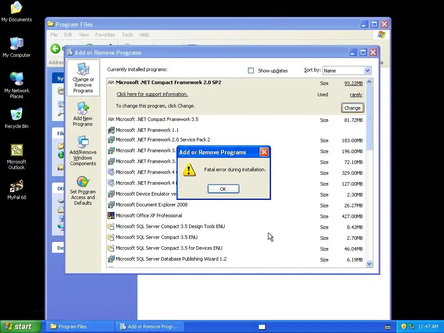Click the 427.00MB size value
Screen dimensions: 444x333
(x=352, y=216)
